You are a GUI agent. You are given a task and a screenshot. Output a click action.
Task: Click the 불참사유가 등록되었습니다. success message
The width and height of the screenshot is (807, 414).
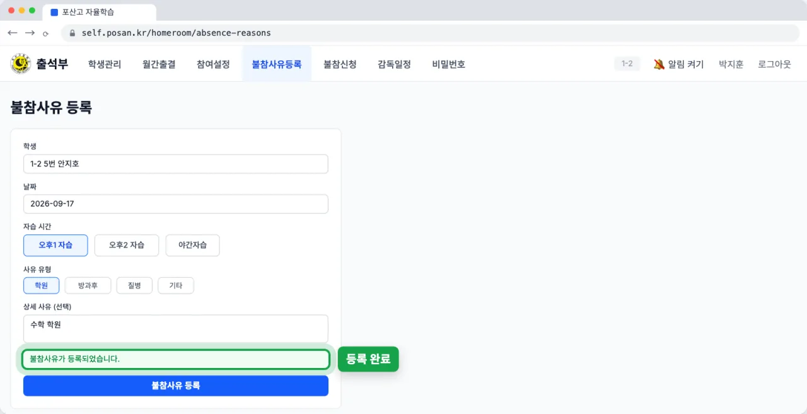point(176,359)
